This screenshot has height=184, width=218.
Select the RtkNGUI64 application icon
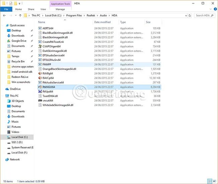[40, 87]
